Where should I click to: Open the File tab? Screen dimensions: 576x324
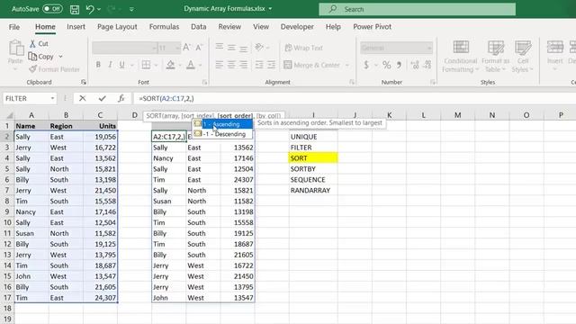(14, 27)
